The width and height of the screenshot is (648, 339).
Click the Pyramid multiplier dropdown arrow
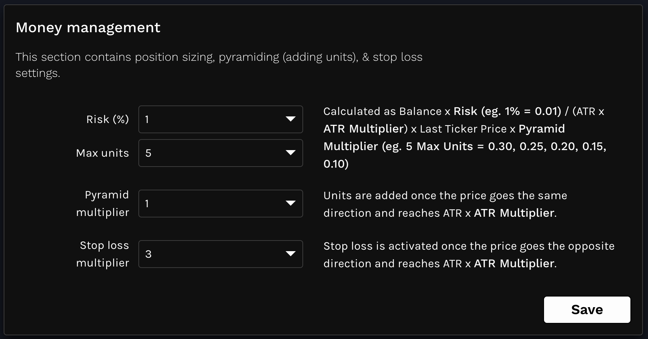click(290, 204)
